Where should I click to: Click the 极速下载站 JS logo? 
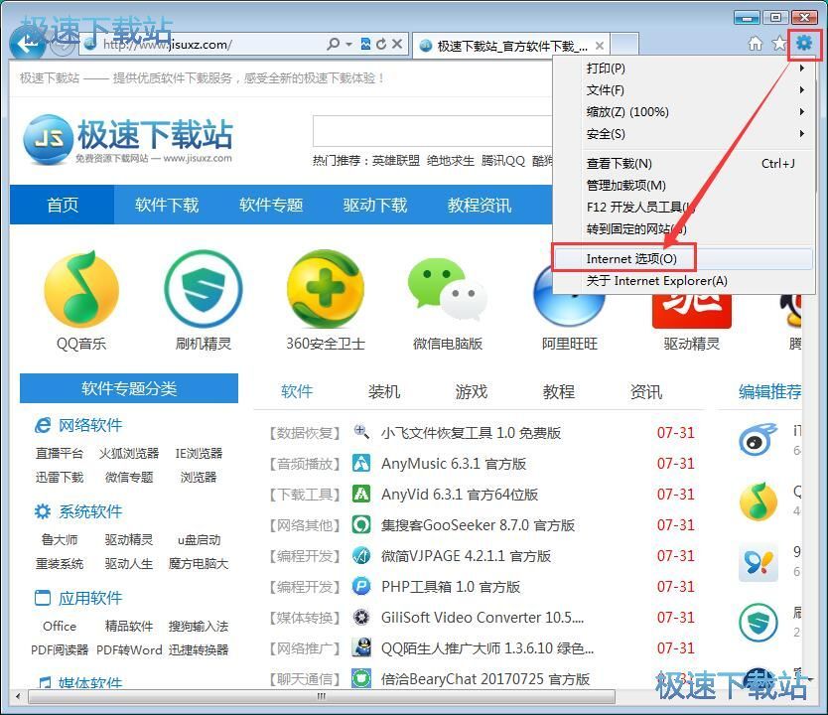tap(128, 139)
